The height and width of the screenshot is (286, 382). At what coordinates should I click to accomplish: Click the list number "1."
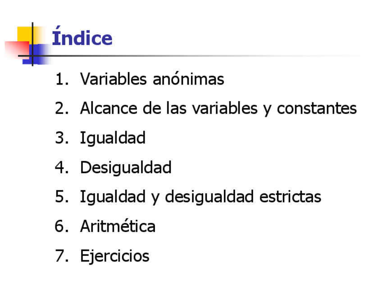[x=62, y=79]
